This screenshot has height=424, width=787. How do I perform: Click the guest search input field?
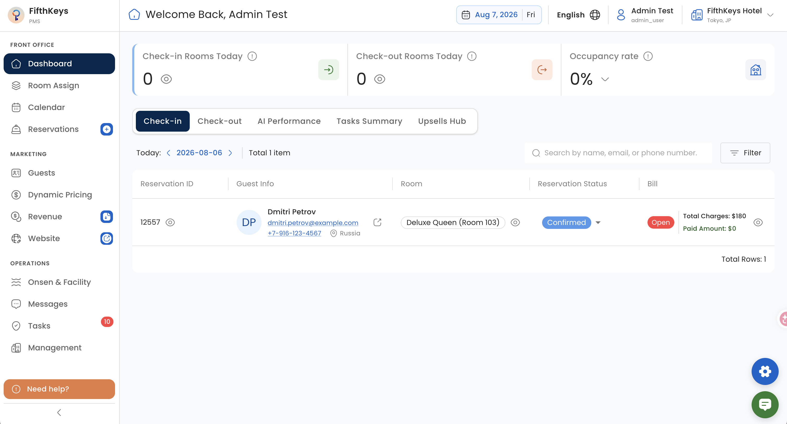point(618,153)
